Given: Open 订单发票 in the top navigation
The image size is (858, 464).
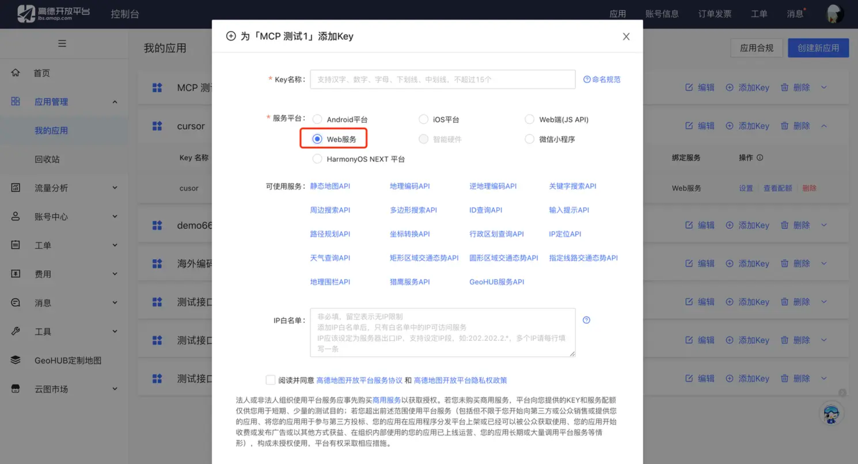Looking at the screenshot, I should 714,14.
